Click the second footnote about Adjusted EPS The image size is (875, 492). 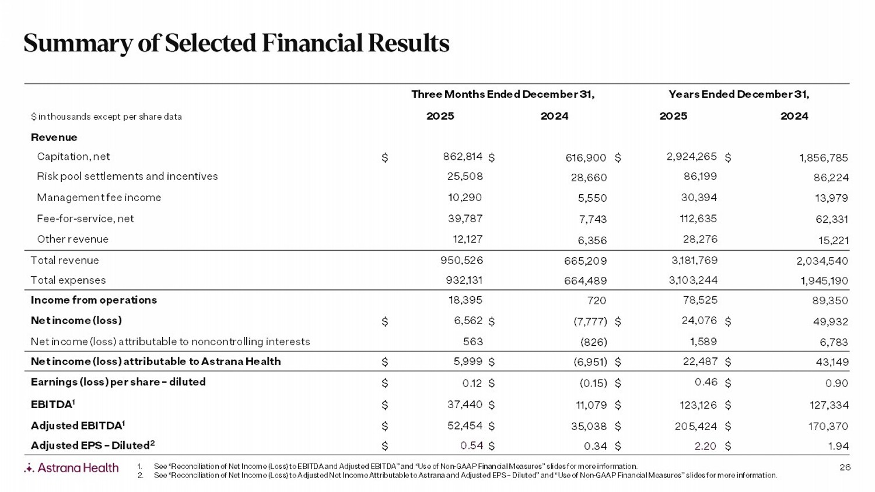pyautogui.click(x=465, y=476)
